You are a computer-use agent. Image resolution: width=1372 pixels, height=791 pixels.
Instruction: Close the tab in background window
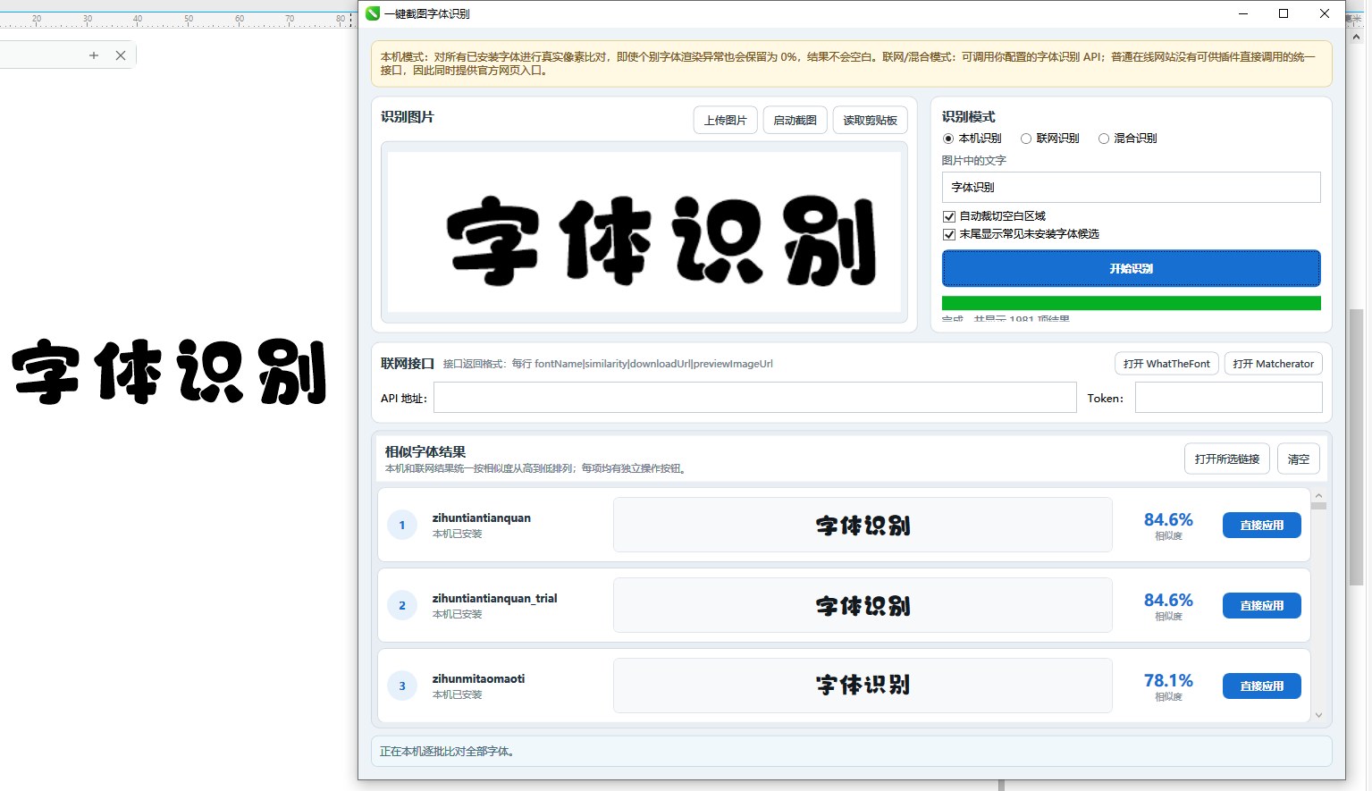pos(121,55)
